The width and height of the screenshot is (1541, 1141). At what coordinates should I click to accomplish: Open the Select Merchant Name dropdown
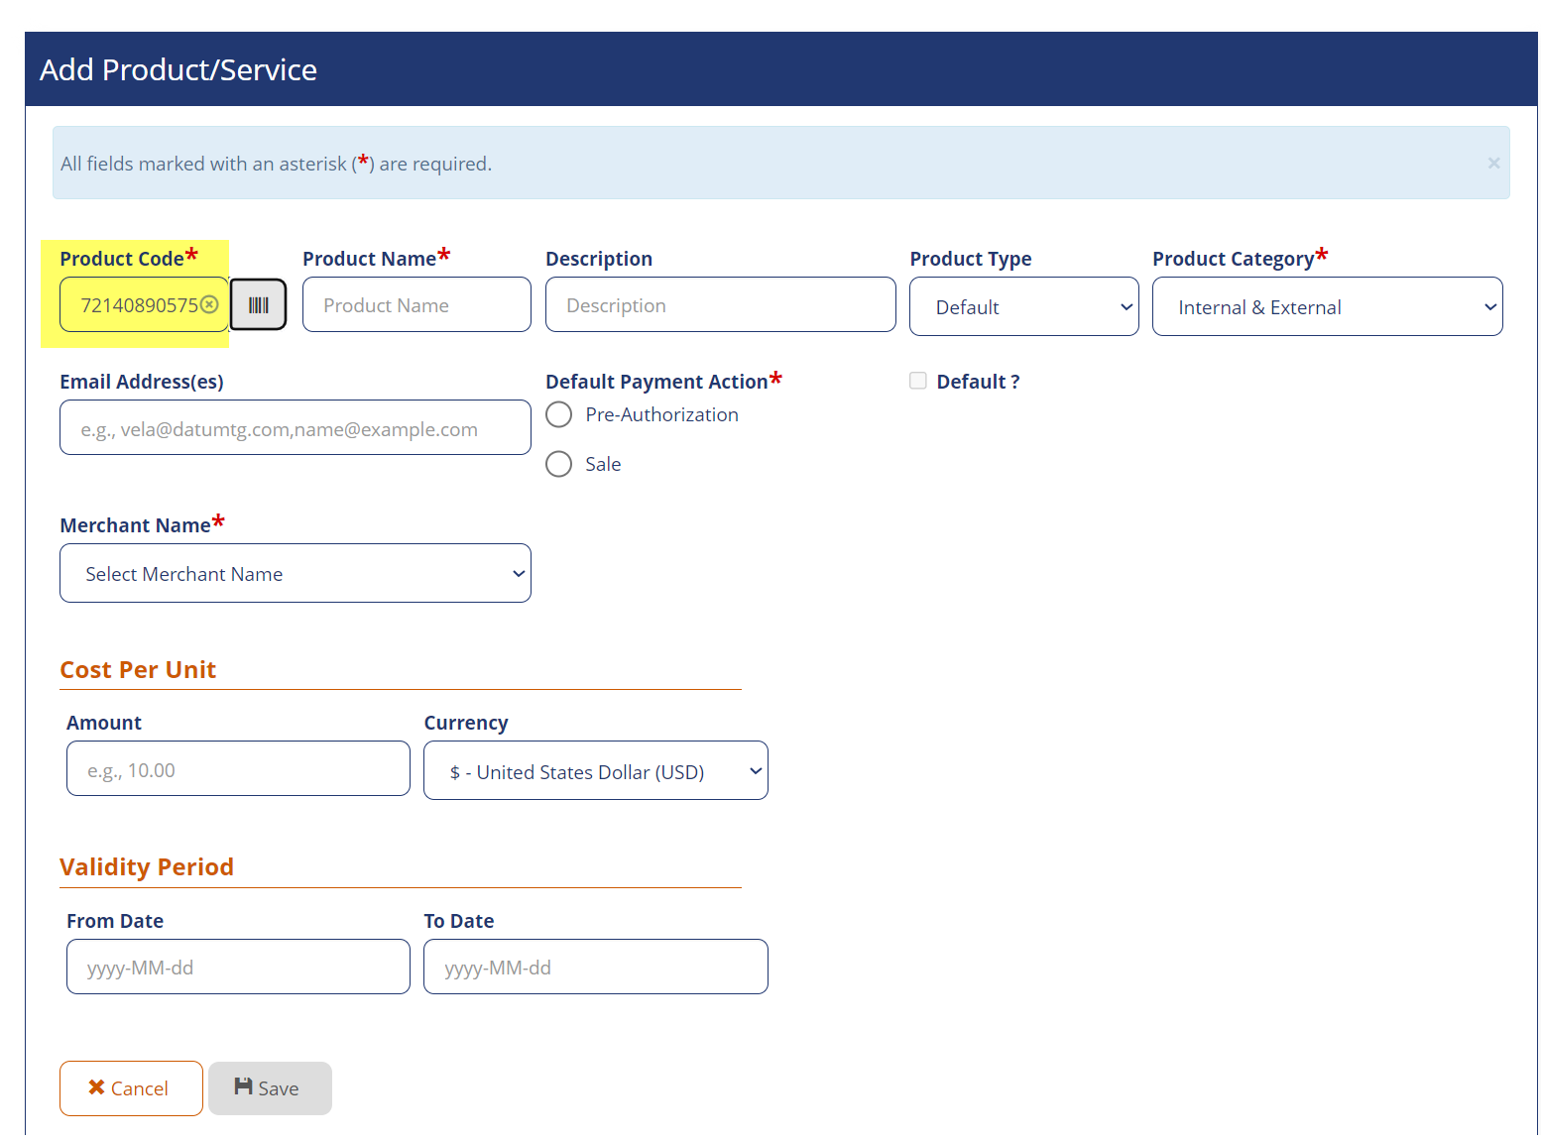tap(295, 574)
